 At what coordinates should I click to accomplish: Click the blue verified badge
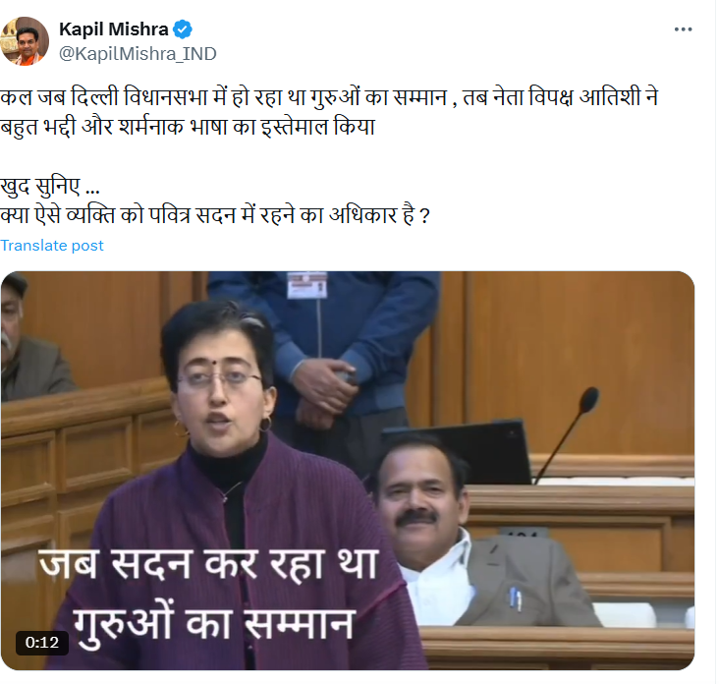183,29
